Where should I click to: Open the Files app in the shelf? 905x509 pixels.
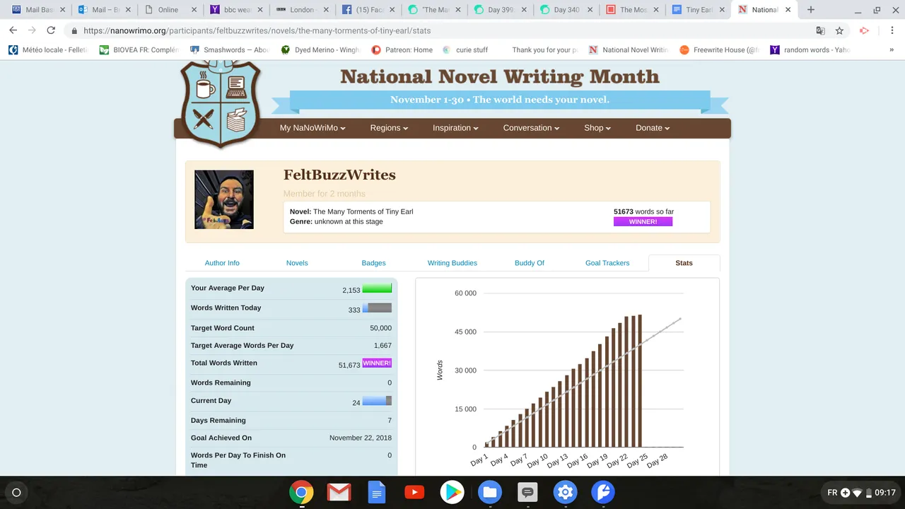[489, 492]
